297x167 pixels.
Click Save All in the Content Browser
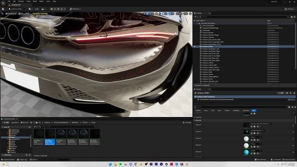(x=25, y=122)
